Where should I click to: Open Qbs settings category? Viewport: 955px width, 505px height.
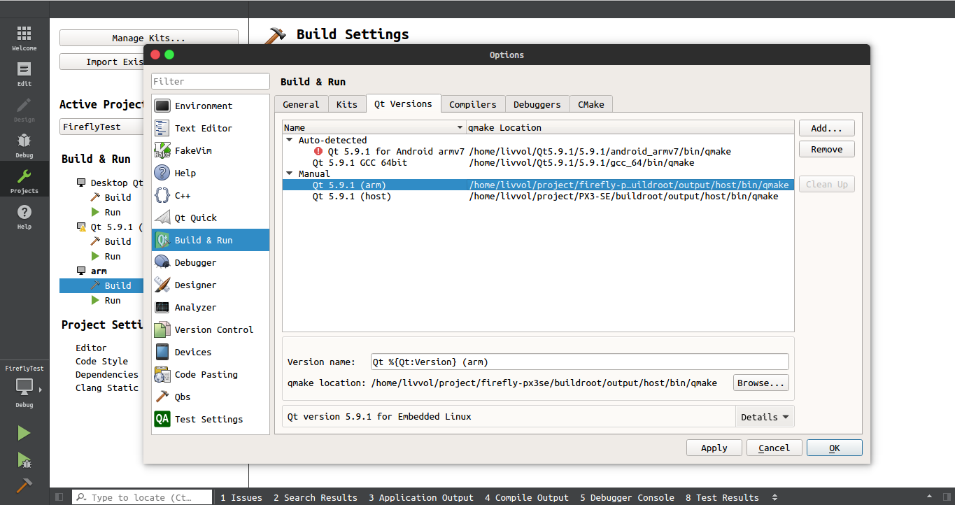click(x=211, y=397)
